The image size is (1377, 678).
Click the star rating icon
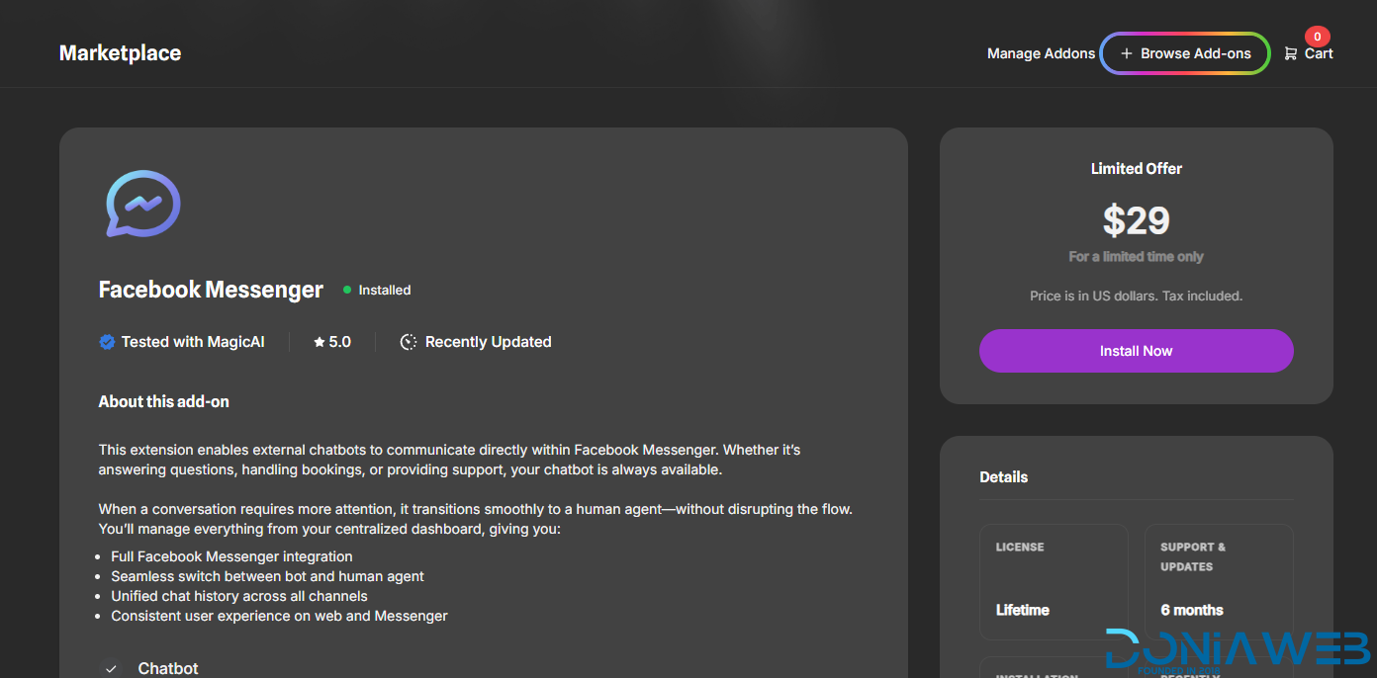point(320,342)
